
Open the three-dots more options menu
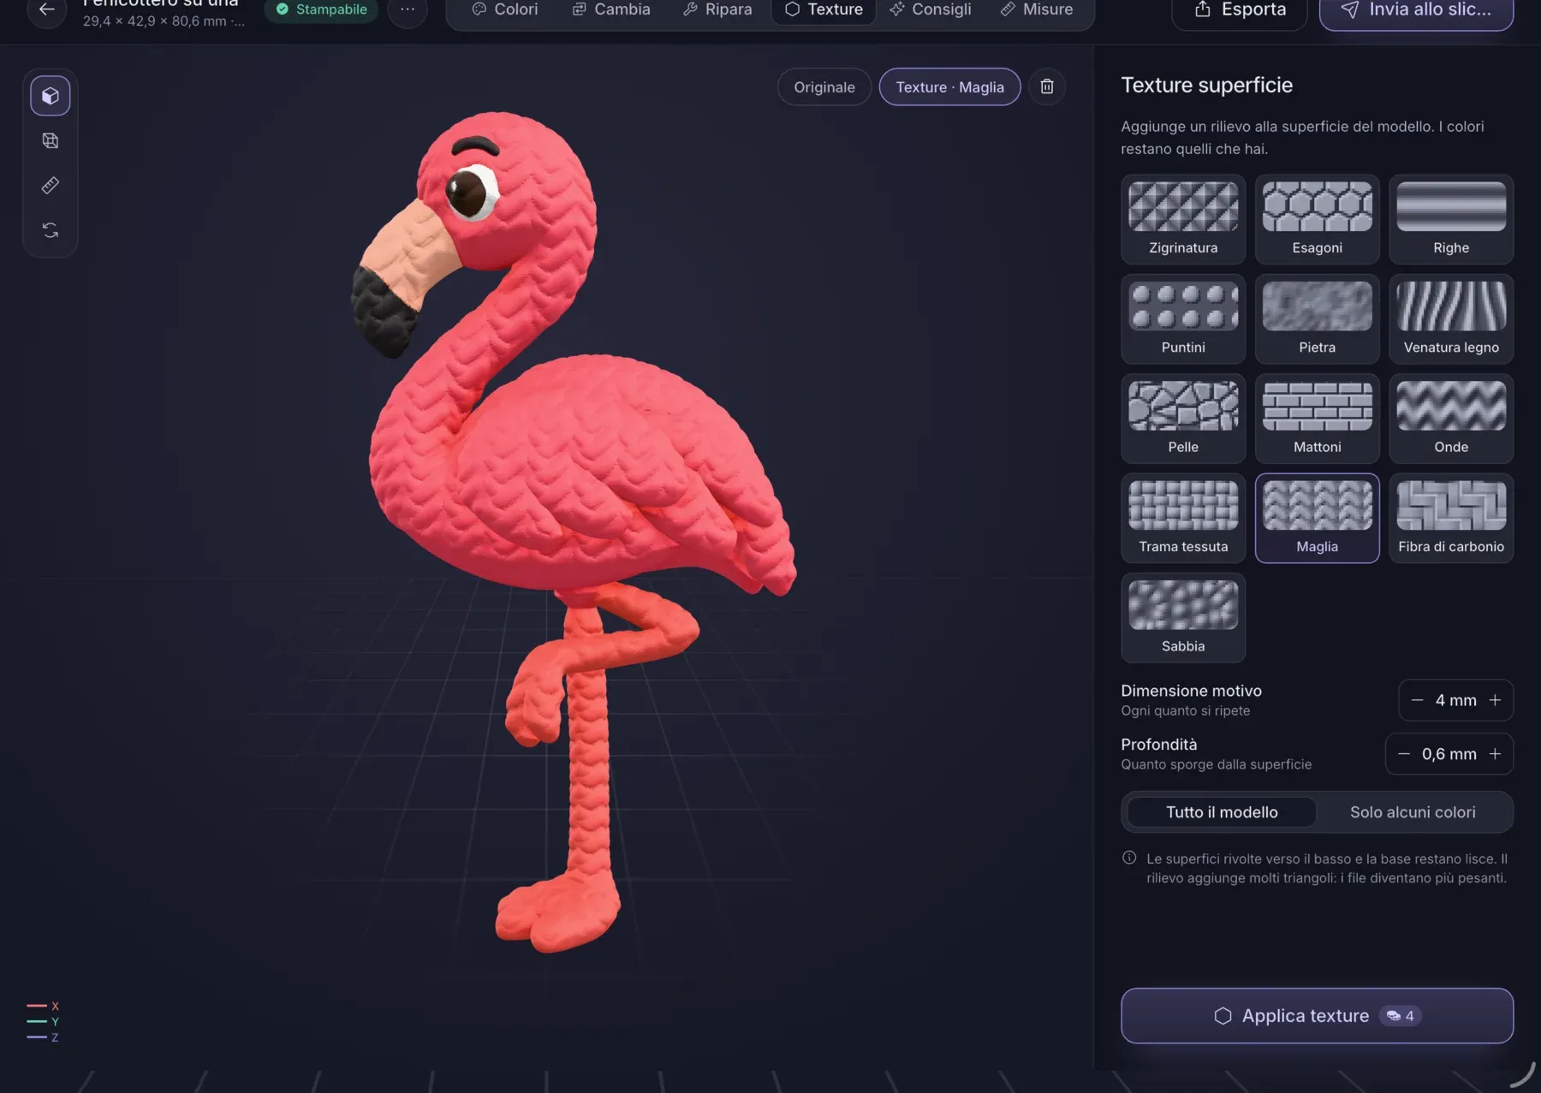408,9
